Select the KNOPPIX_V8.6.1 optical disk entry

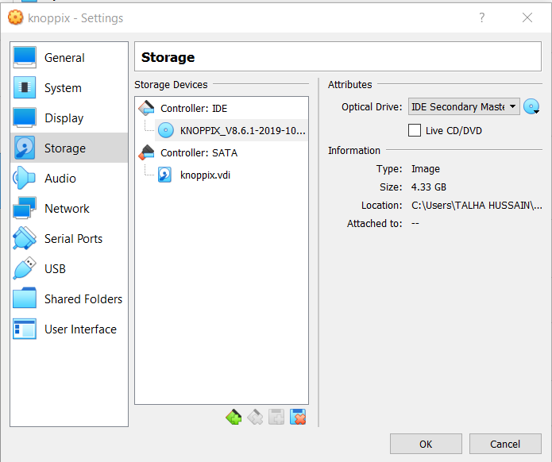242,130
